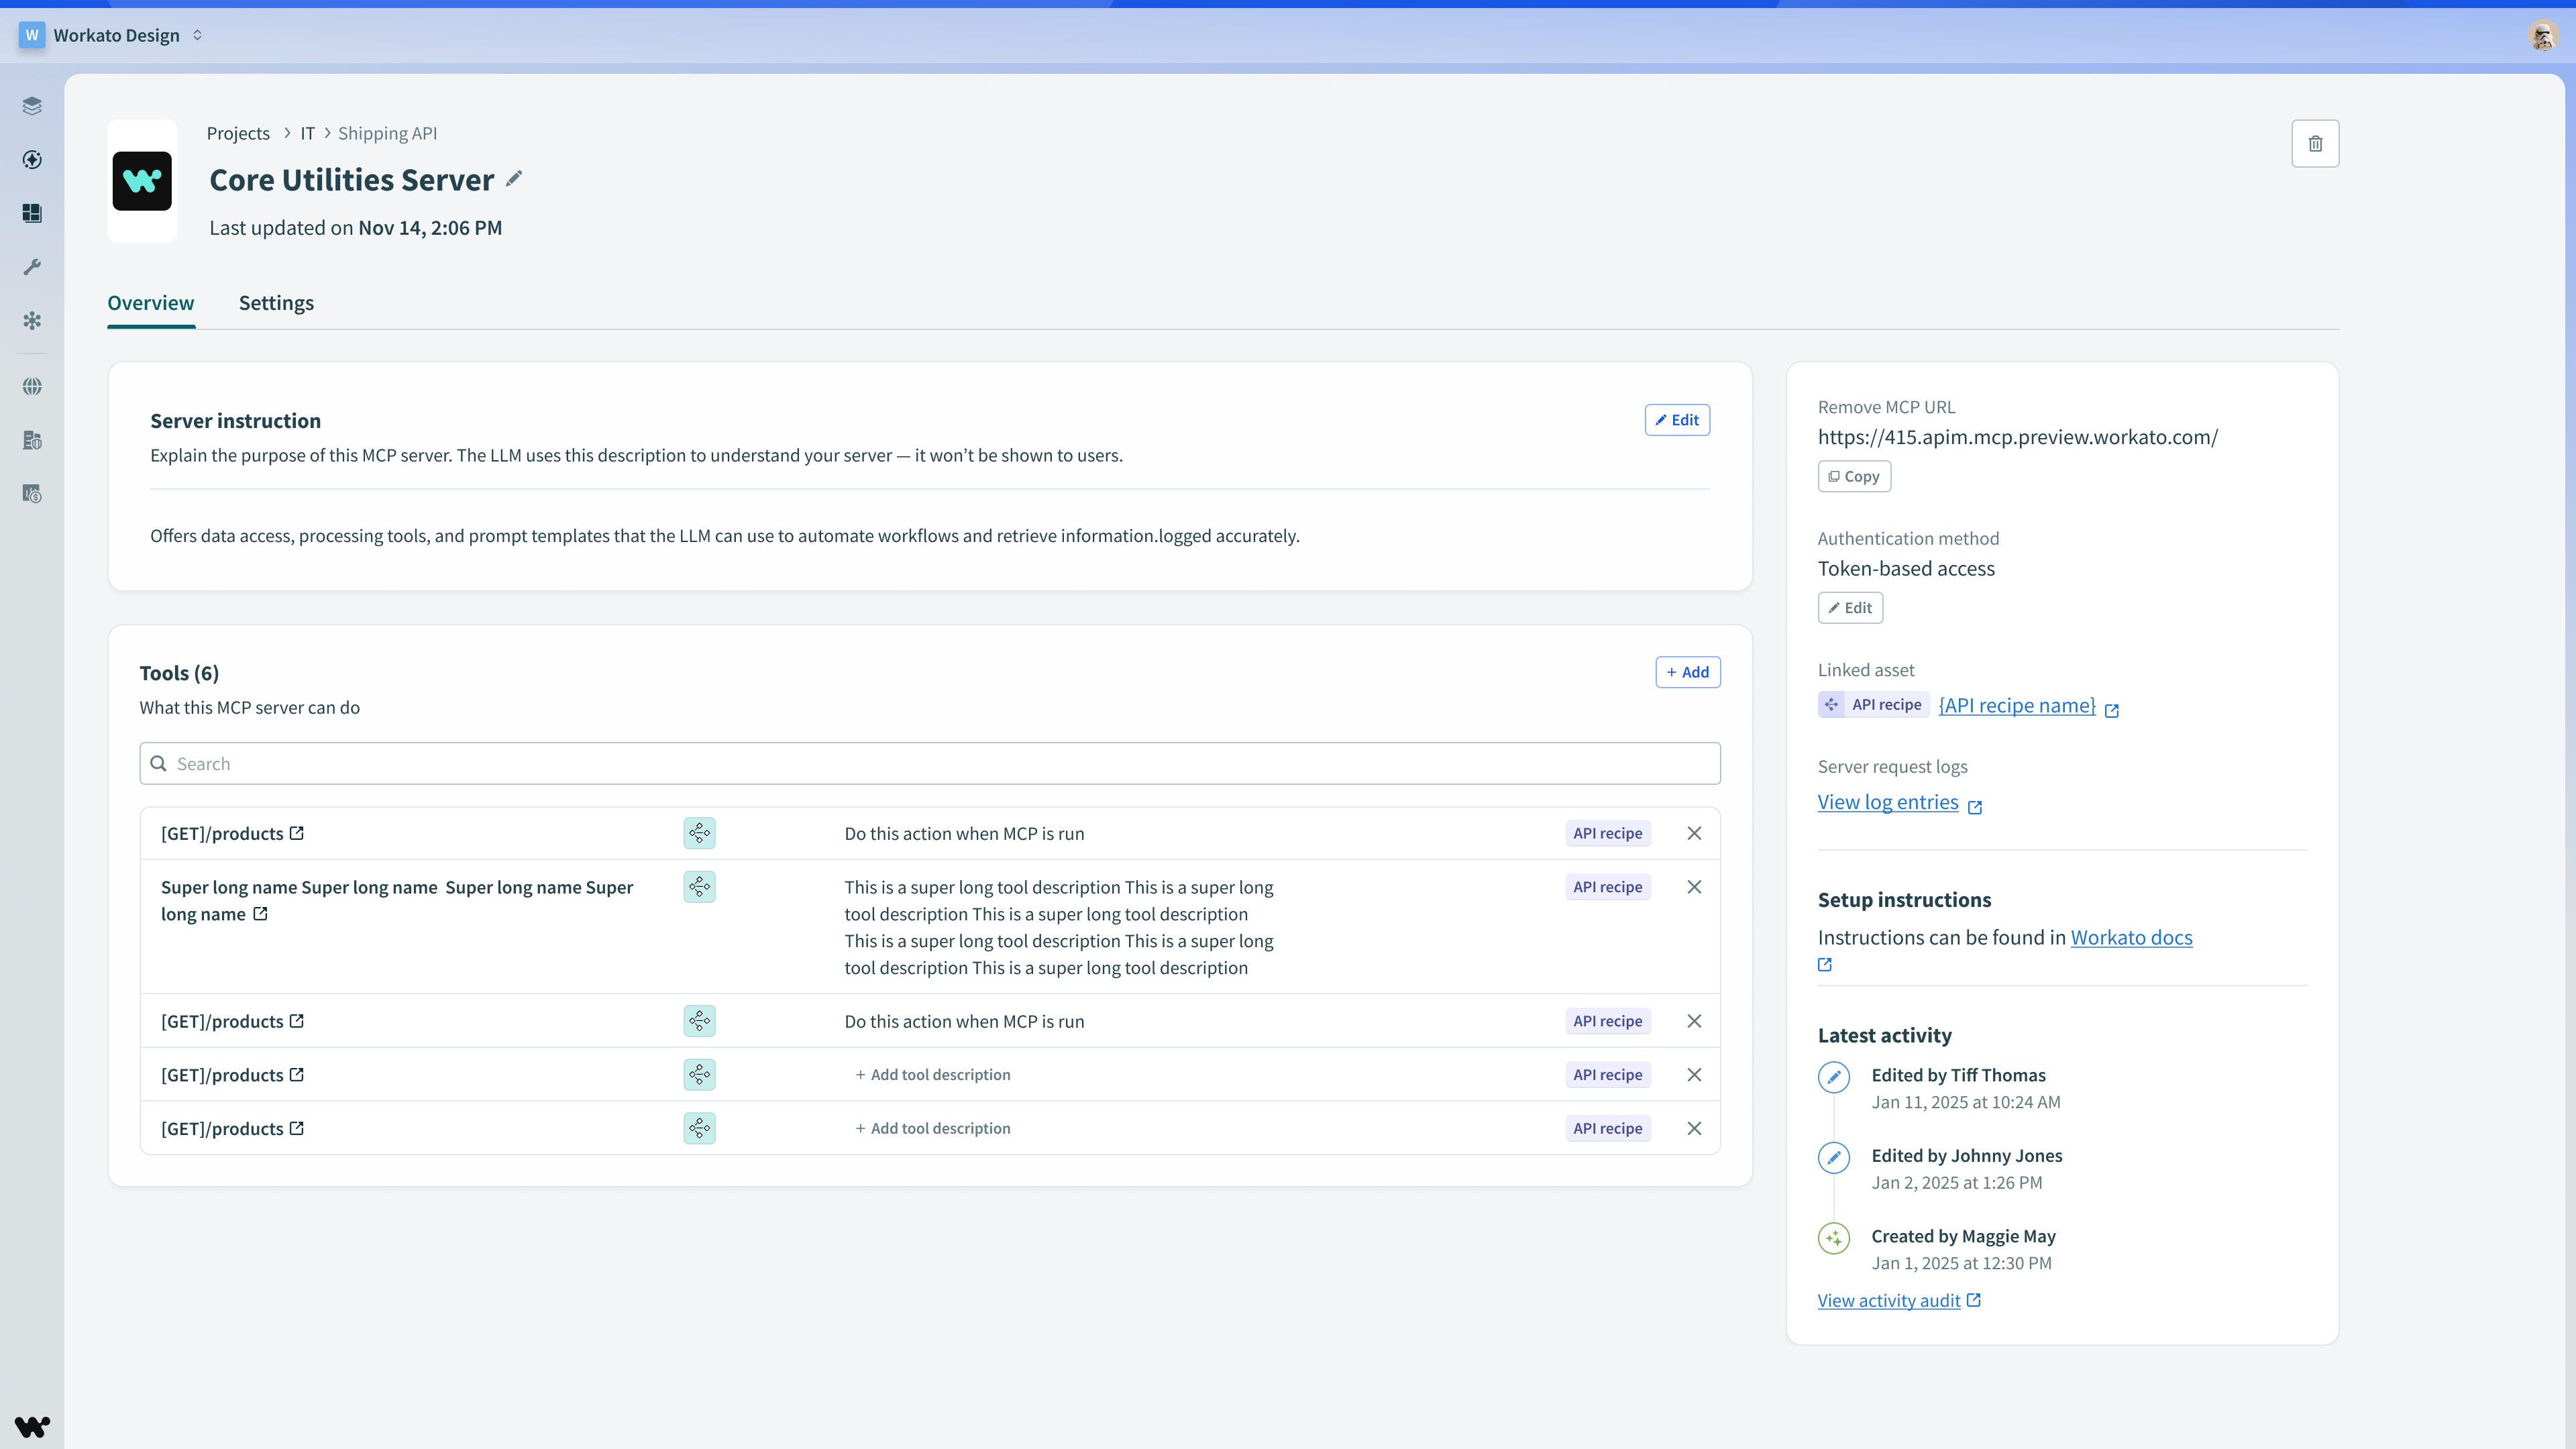Open the Workato docs link

tap(2130, 937)
